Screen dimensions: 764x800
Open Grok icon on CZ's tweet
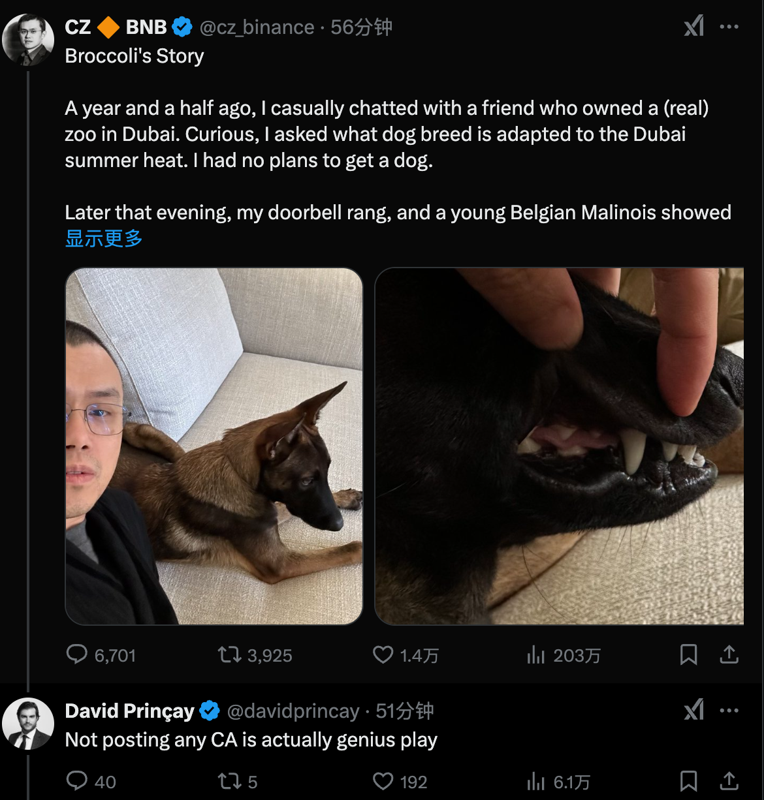point(693,27)
